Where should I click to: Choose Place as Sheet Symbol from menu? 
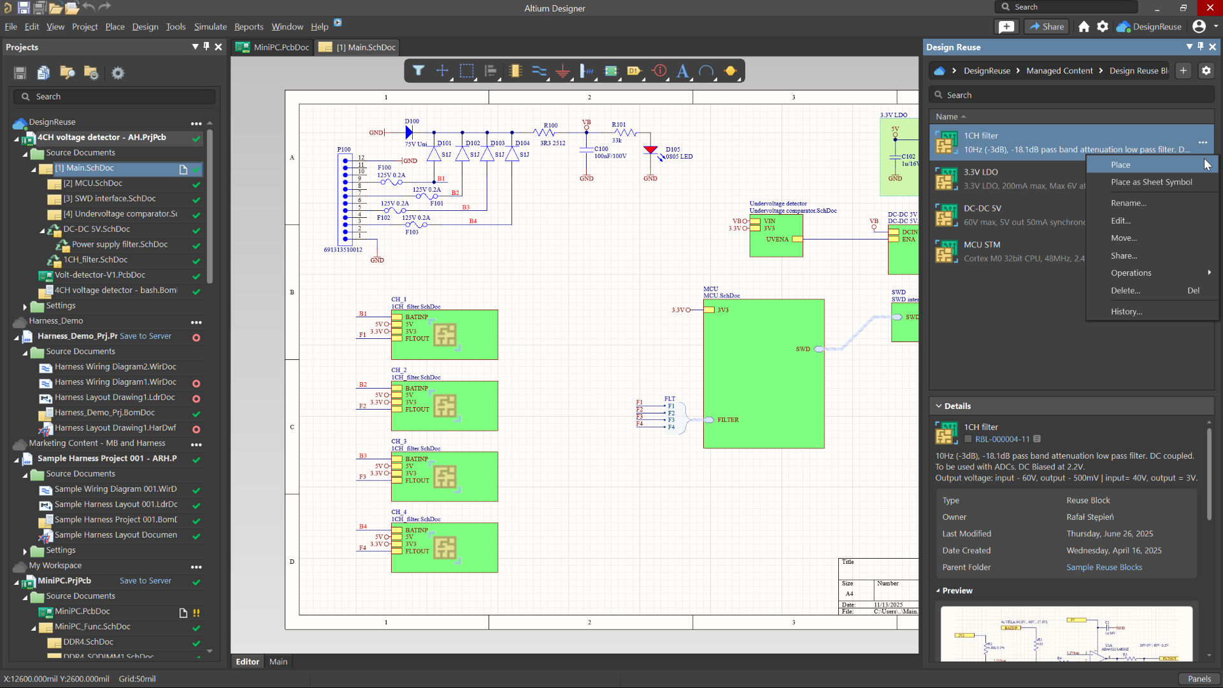[x=1152, y=182]
